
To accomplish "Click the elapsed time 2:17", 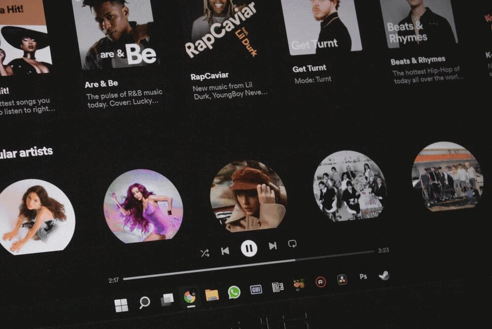I will click(x=113, y=280).
